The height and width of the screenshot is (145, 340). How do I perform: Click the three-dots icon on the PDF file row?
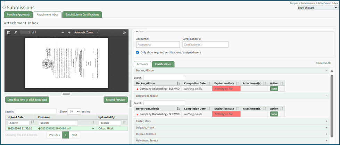tap(93, 128)
